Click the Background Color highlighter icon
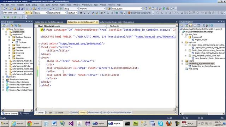 click(x=97, y=13)
